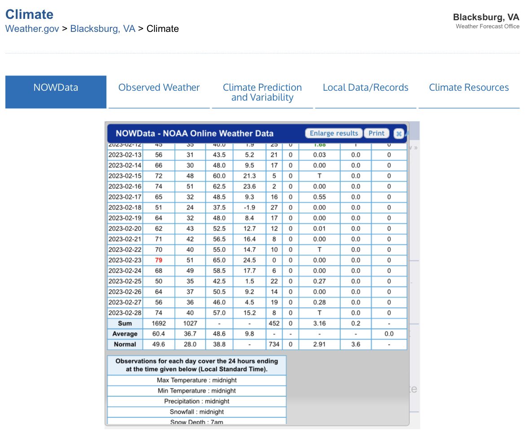Viewport: 525px width, 433px height.
Task: Select the 2023-02-18 date cell
Action: [125, 208]
